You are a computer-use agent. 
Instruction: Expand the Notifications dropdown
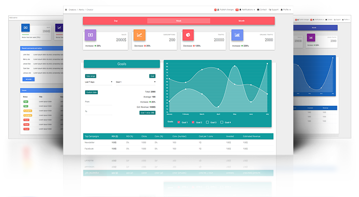(247, 10)
